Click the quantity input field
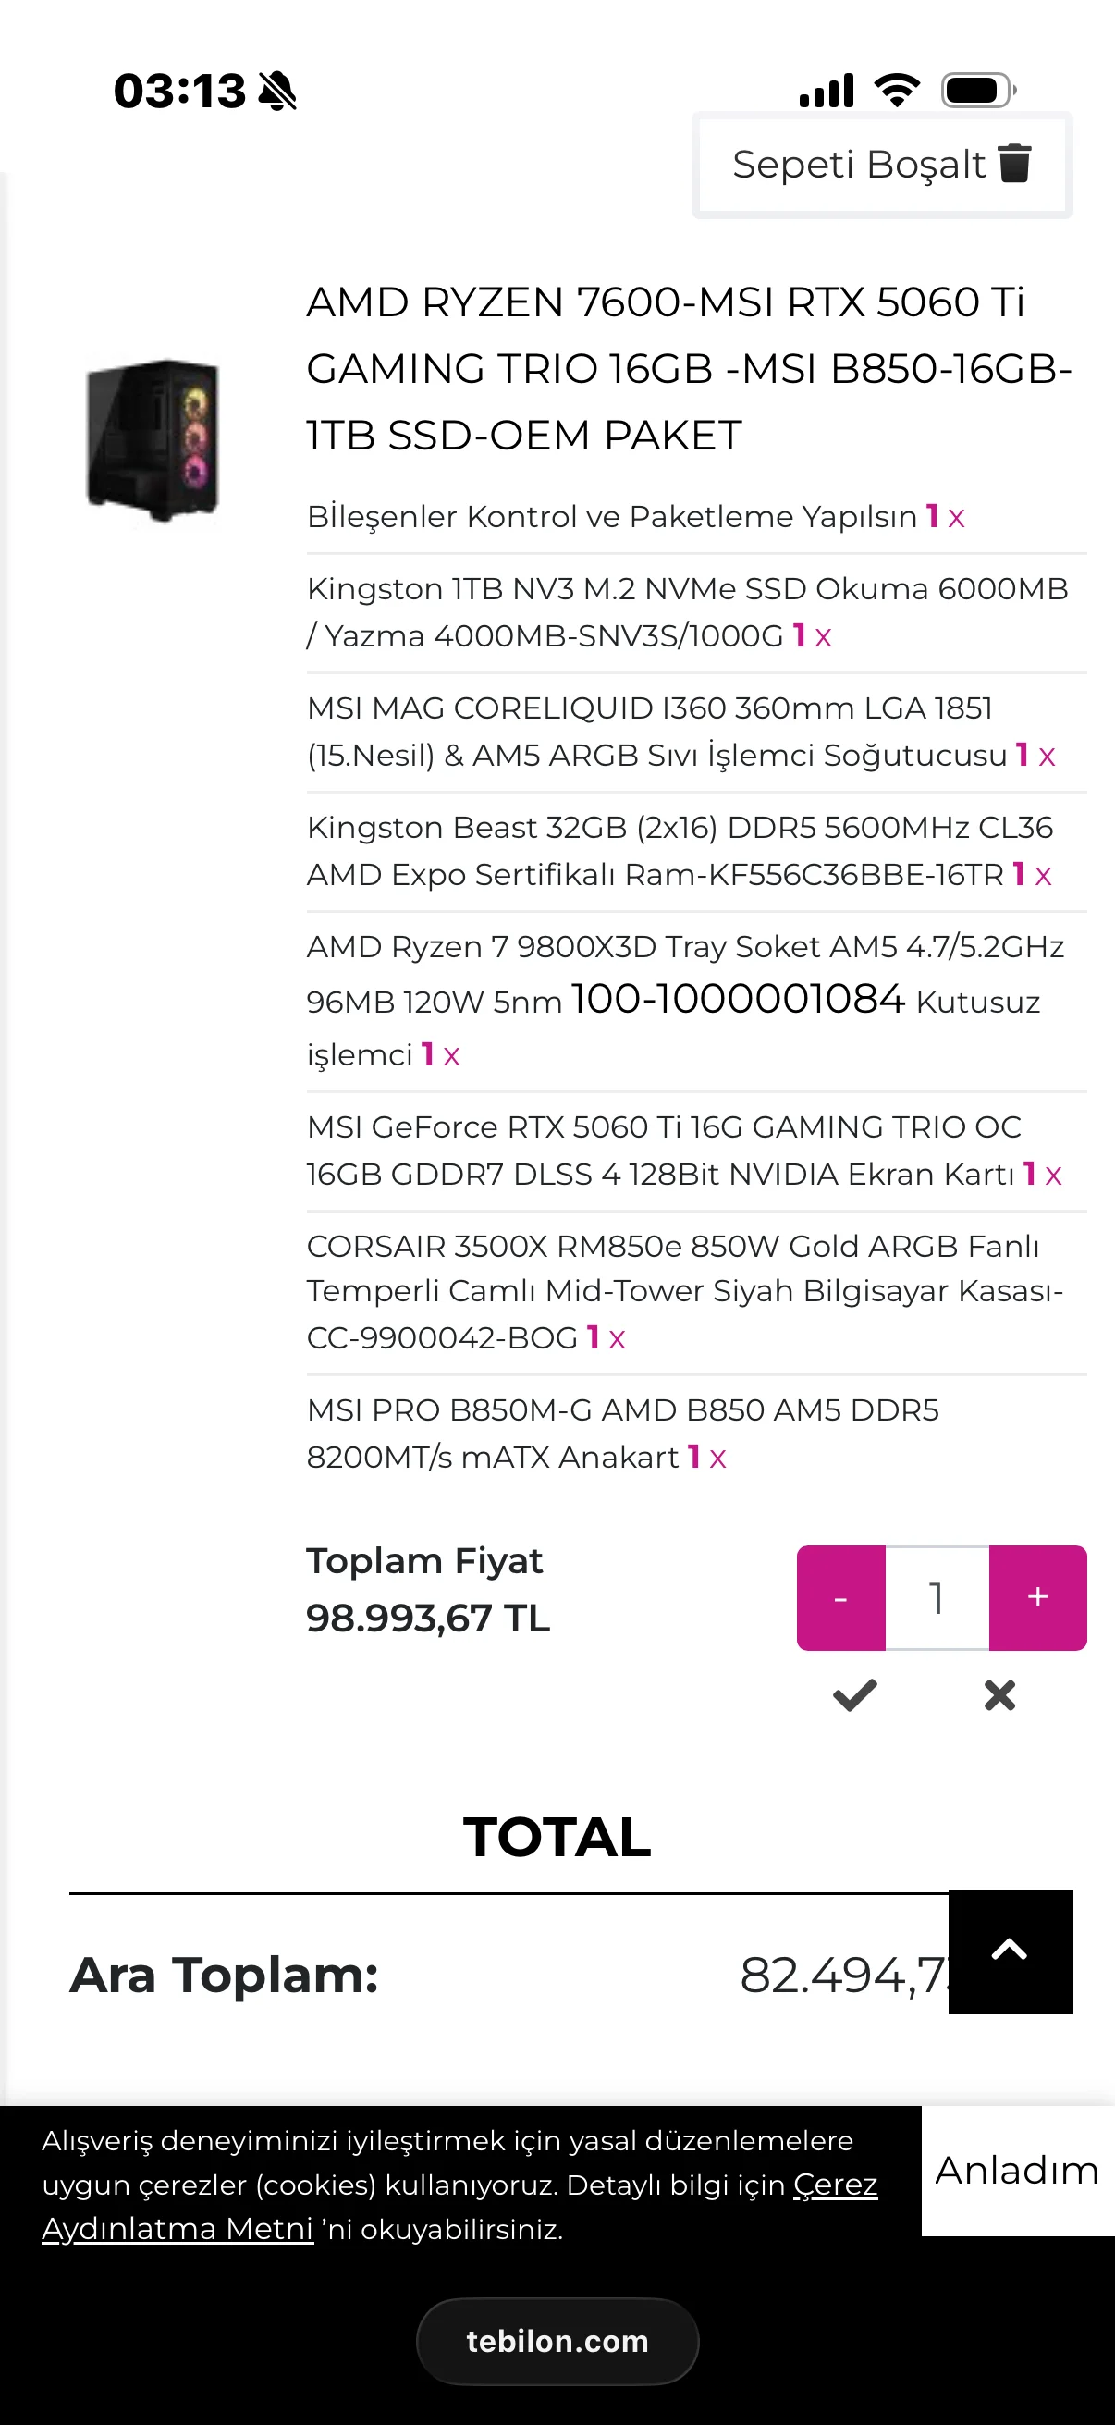Screen dimensions: 1115x2425 pyautogui.click(x=937, y=1597)
